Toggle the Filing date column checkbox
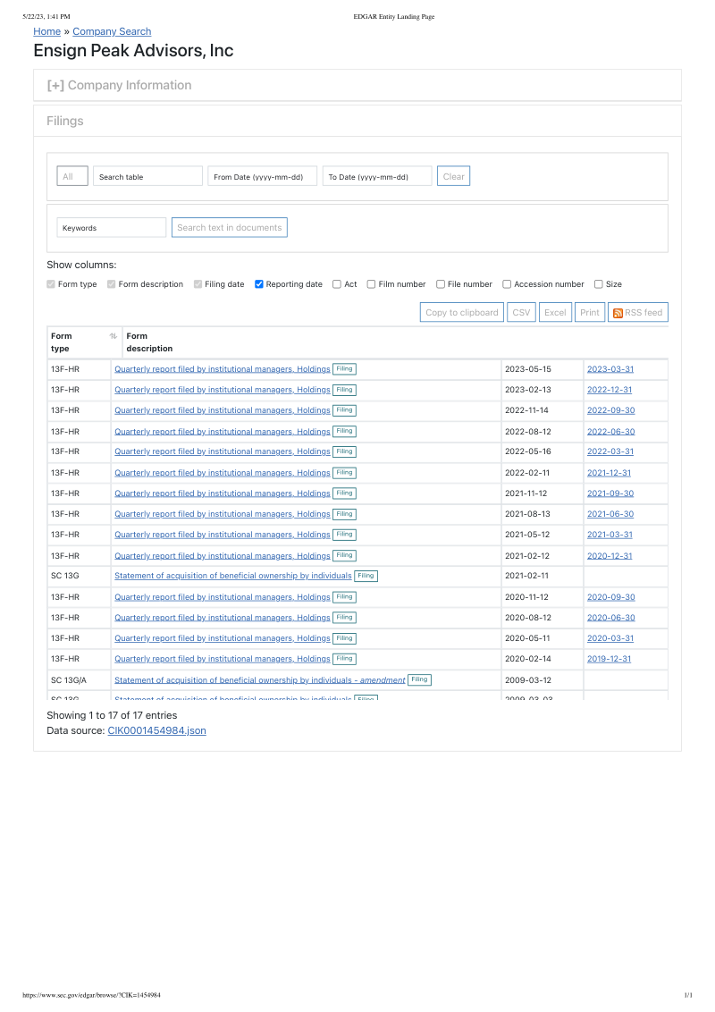The height and width of the screenshot is (1012, 715). tap(198, 284)
